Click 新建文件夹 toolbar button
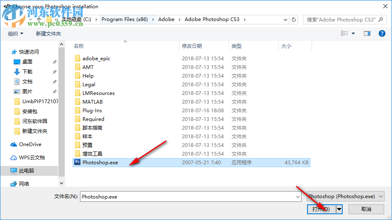This screenshot has width=392, height=220. click(x=48, y=33)
